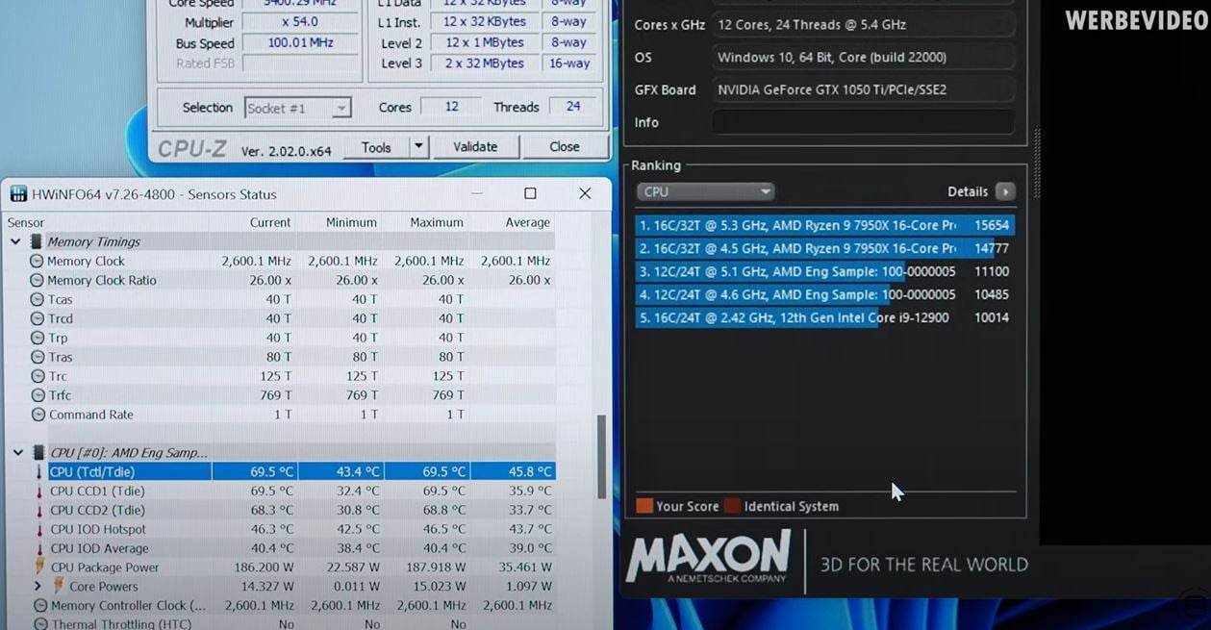Click the thermometer icon for CPU IOD Hotspot
The image size is (1211, 630).
[x=39, y=529]
